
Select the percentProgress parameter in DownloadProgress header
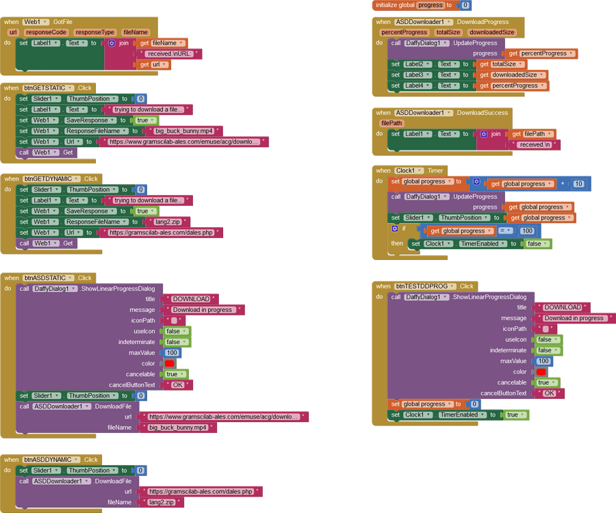(404, 32)
